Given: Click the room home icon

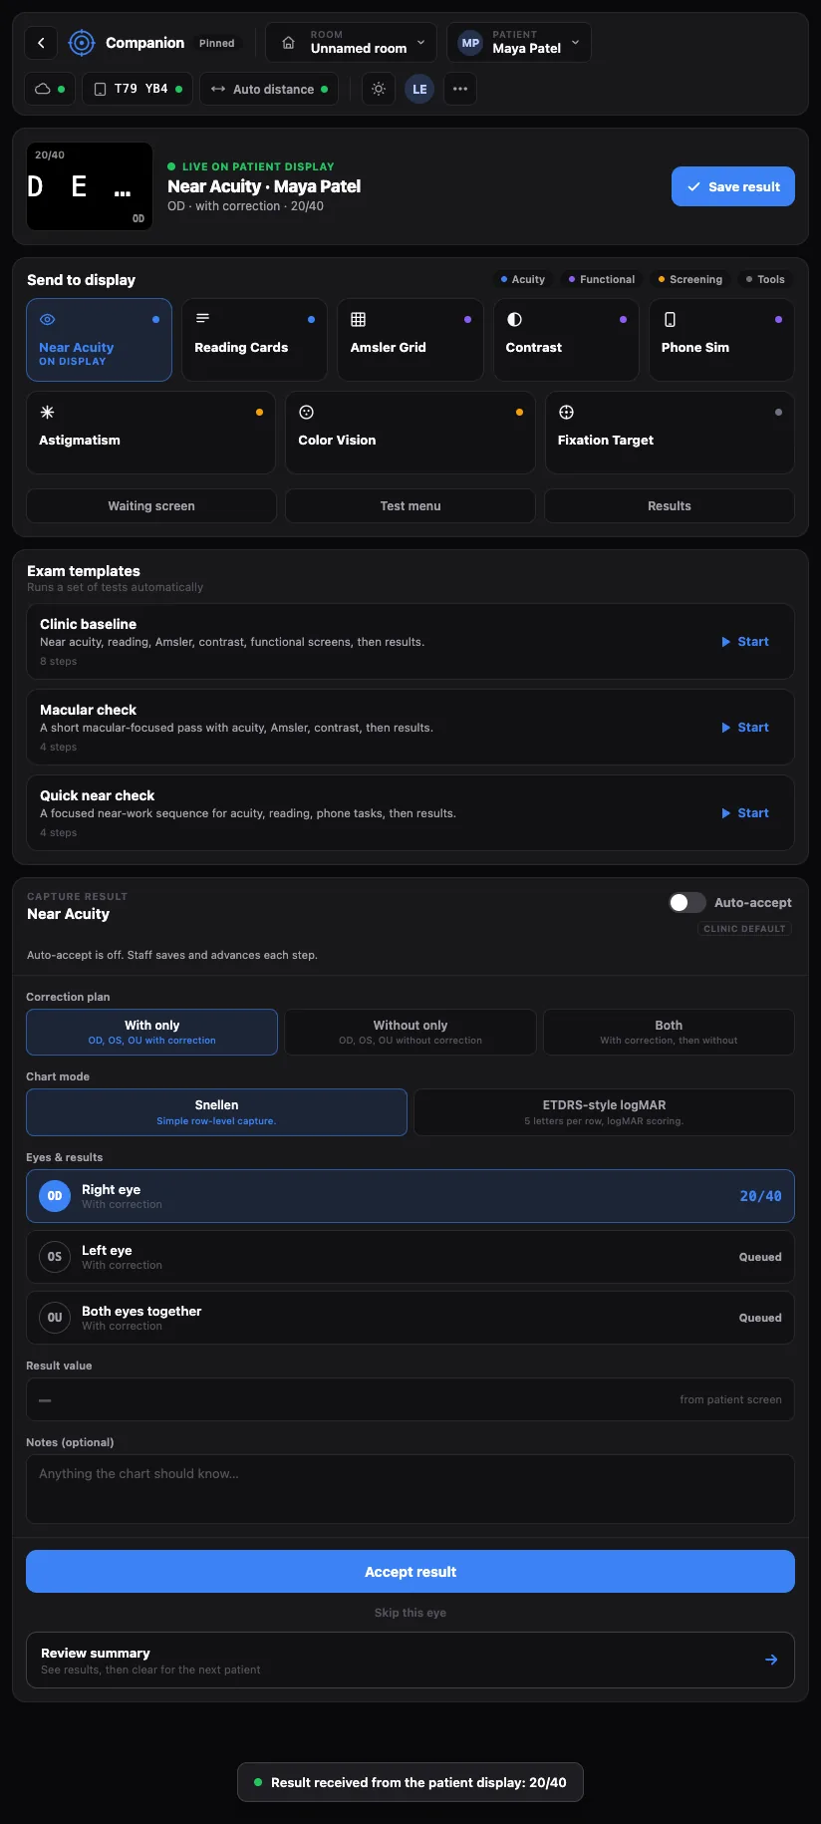Looking at the screenshot, I should 288,43.
